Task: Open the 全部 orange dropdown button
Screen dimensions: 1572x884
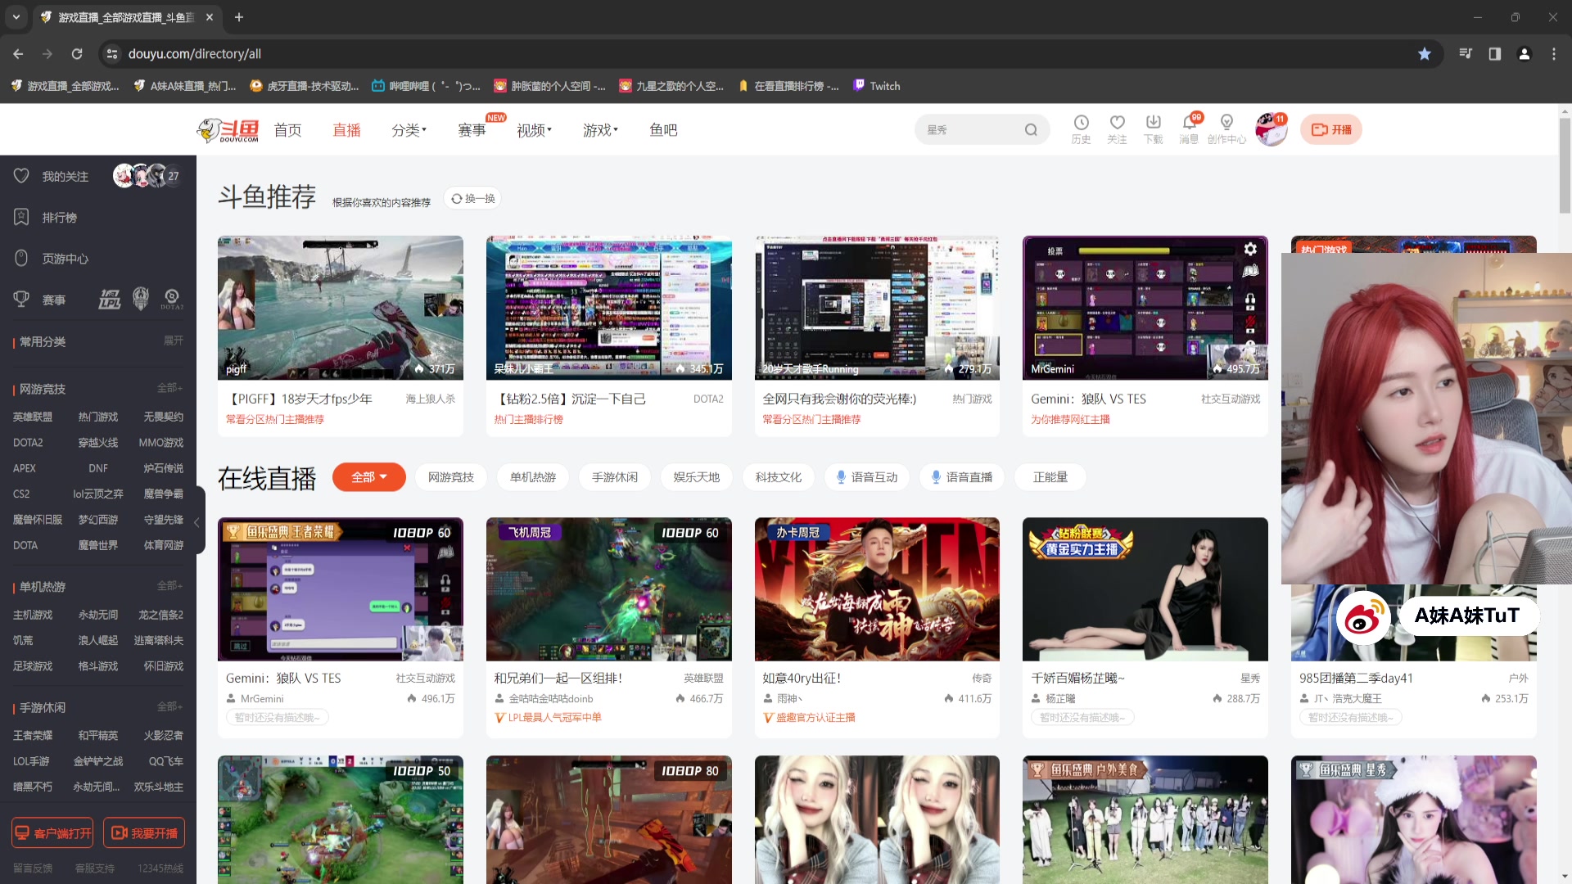Action: coord(368,477)
